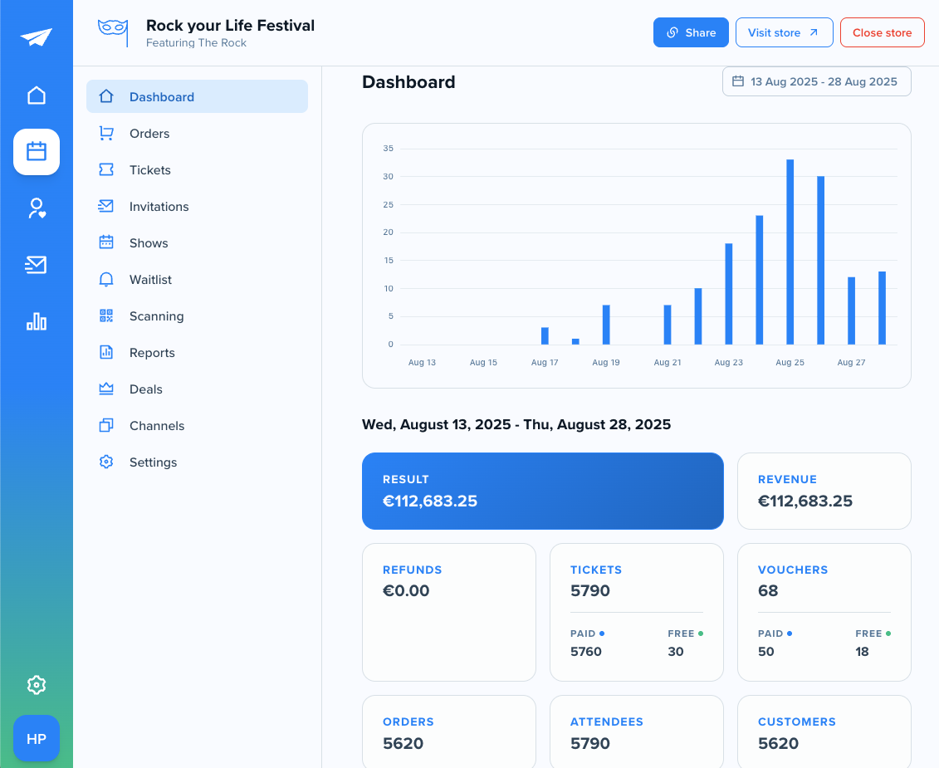Select the highlighted events icon in the blue rail

tap(37, 152)
